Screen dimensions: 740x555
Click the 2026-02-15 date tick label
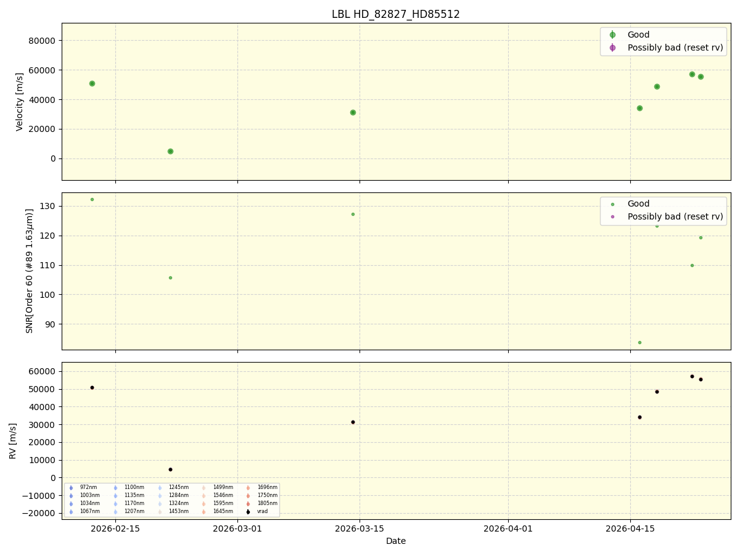[x=115, y=528]
